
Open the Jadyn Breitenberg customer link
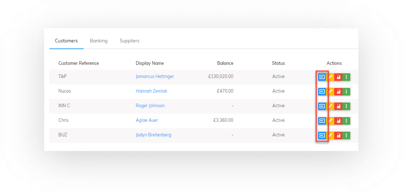[154, 135]
